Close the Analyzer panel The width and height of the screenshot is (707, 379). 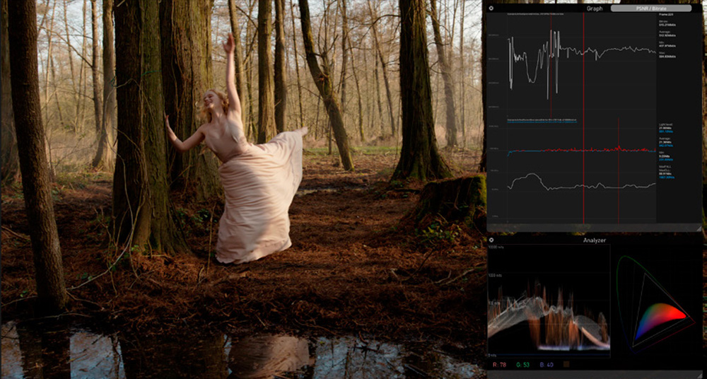pos(491,240)
